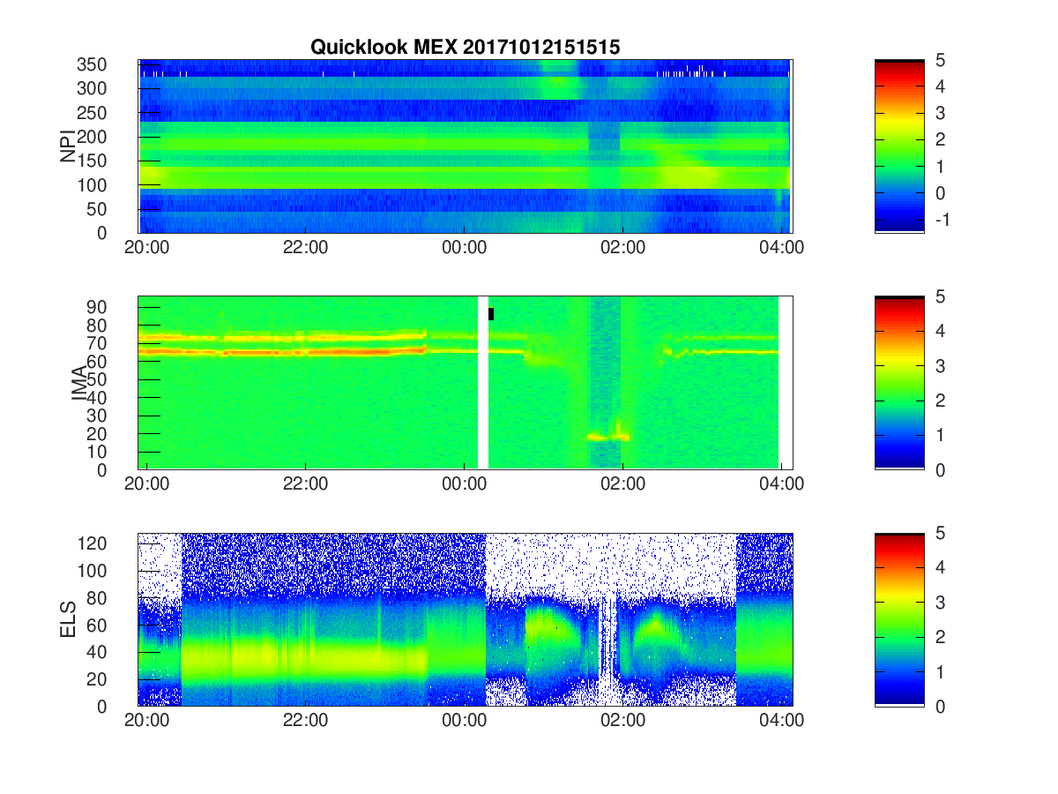
Task: Click the IMA panel color bar
Action: point(899,383)
